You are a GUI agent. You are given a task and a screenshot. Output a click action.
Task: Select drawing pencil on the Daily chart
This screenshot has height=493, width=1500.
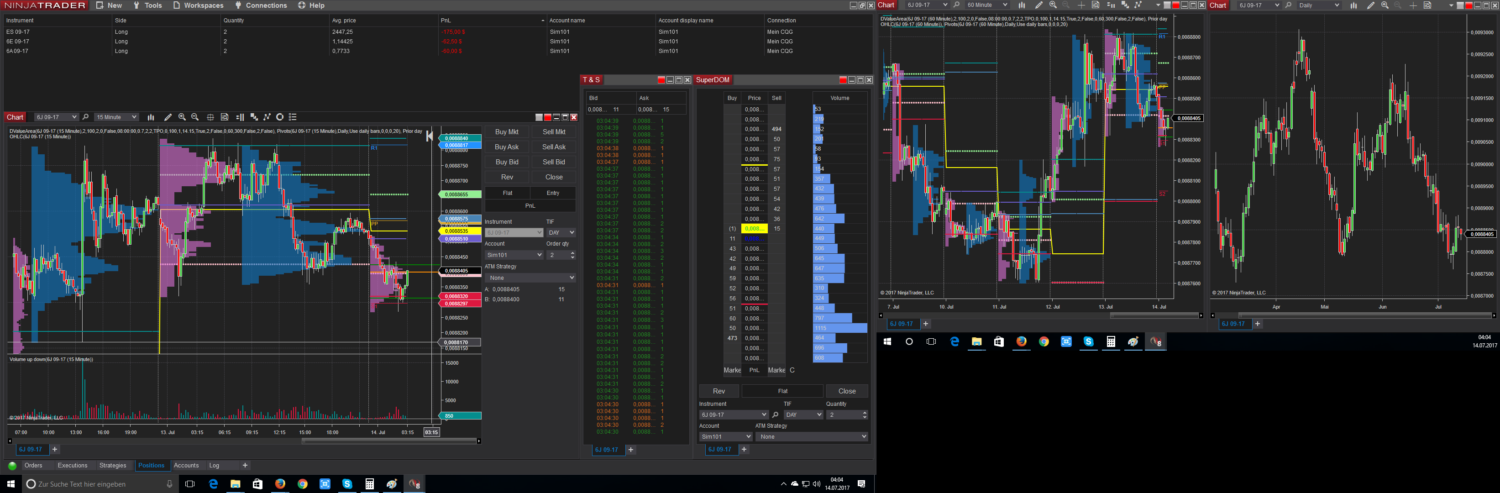click(1371, 5)
